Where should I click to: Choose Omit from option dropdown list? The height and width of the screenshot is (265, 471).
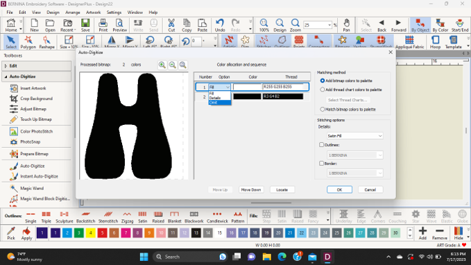pos(220,103)
